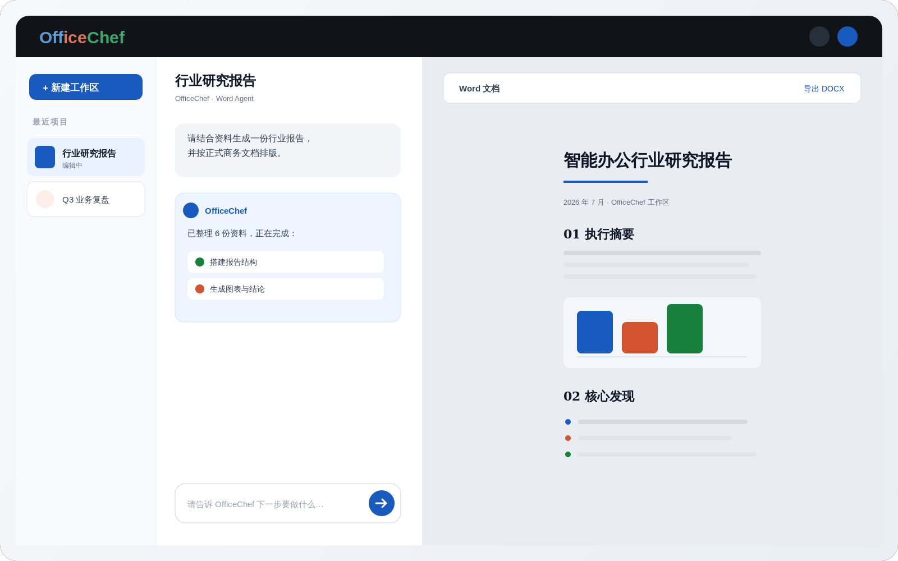The height and width of the screenshot is (561, 898).
Task: Select the 搭建报告结构 task step
Action: pos(286,262)
